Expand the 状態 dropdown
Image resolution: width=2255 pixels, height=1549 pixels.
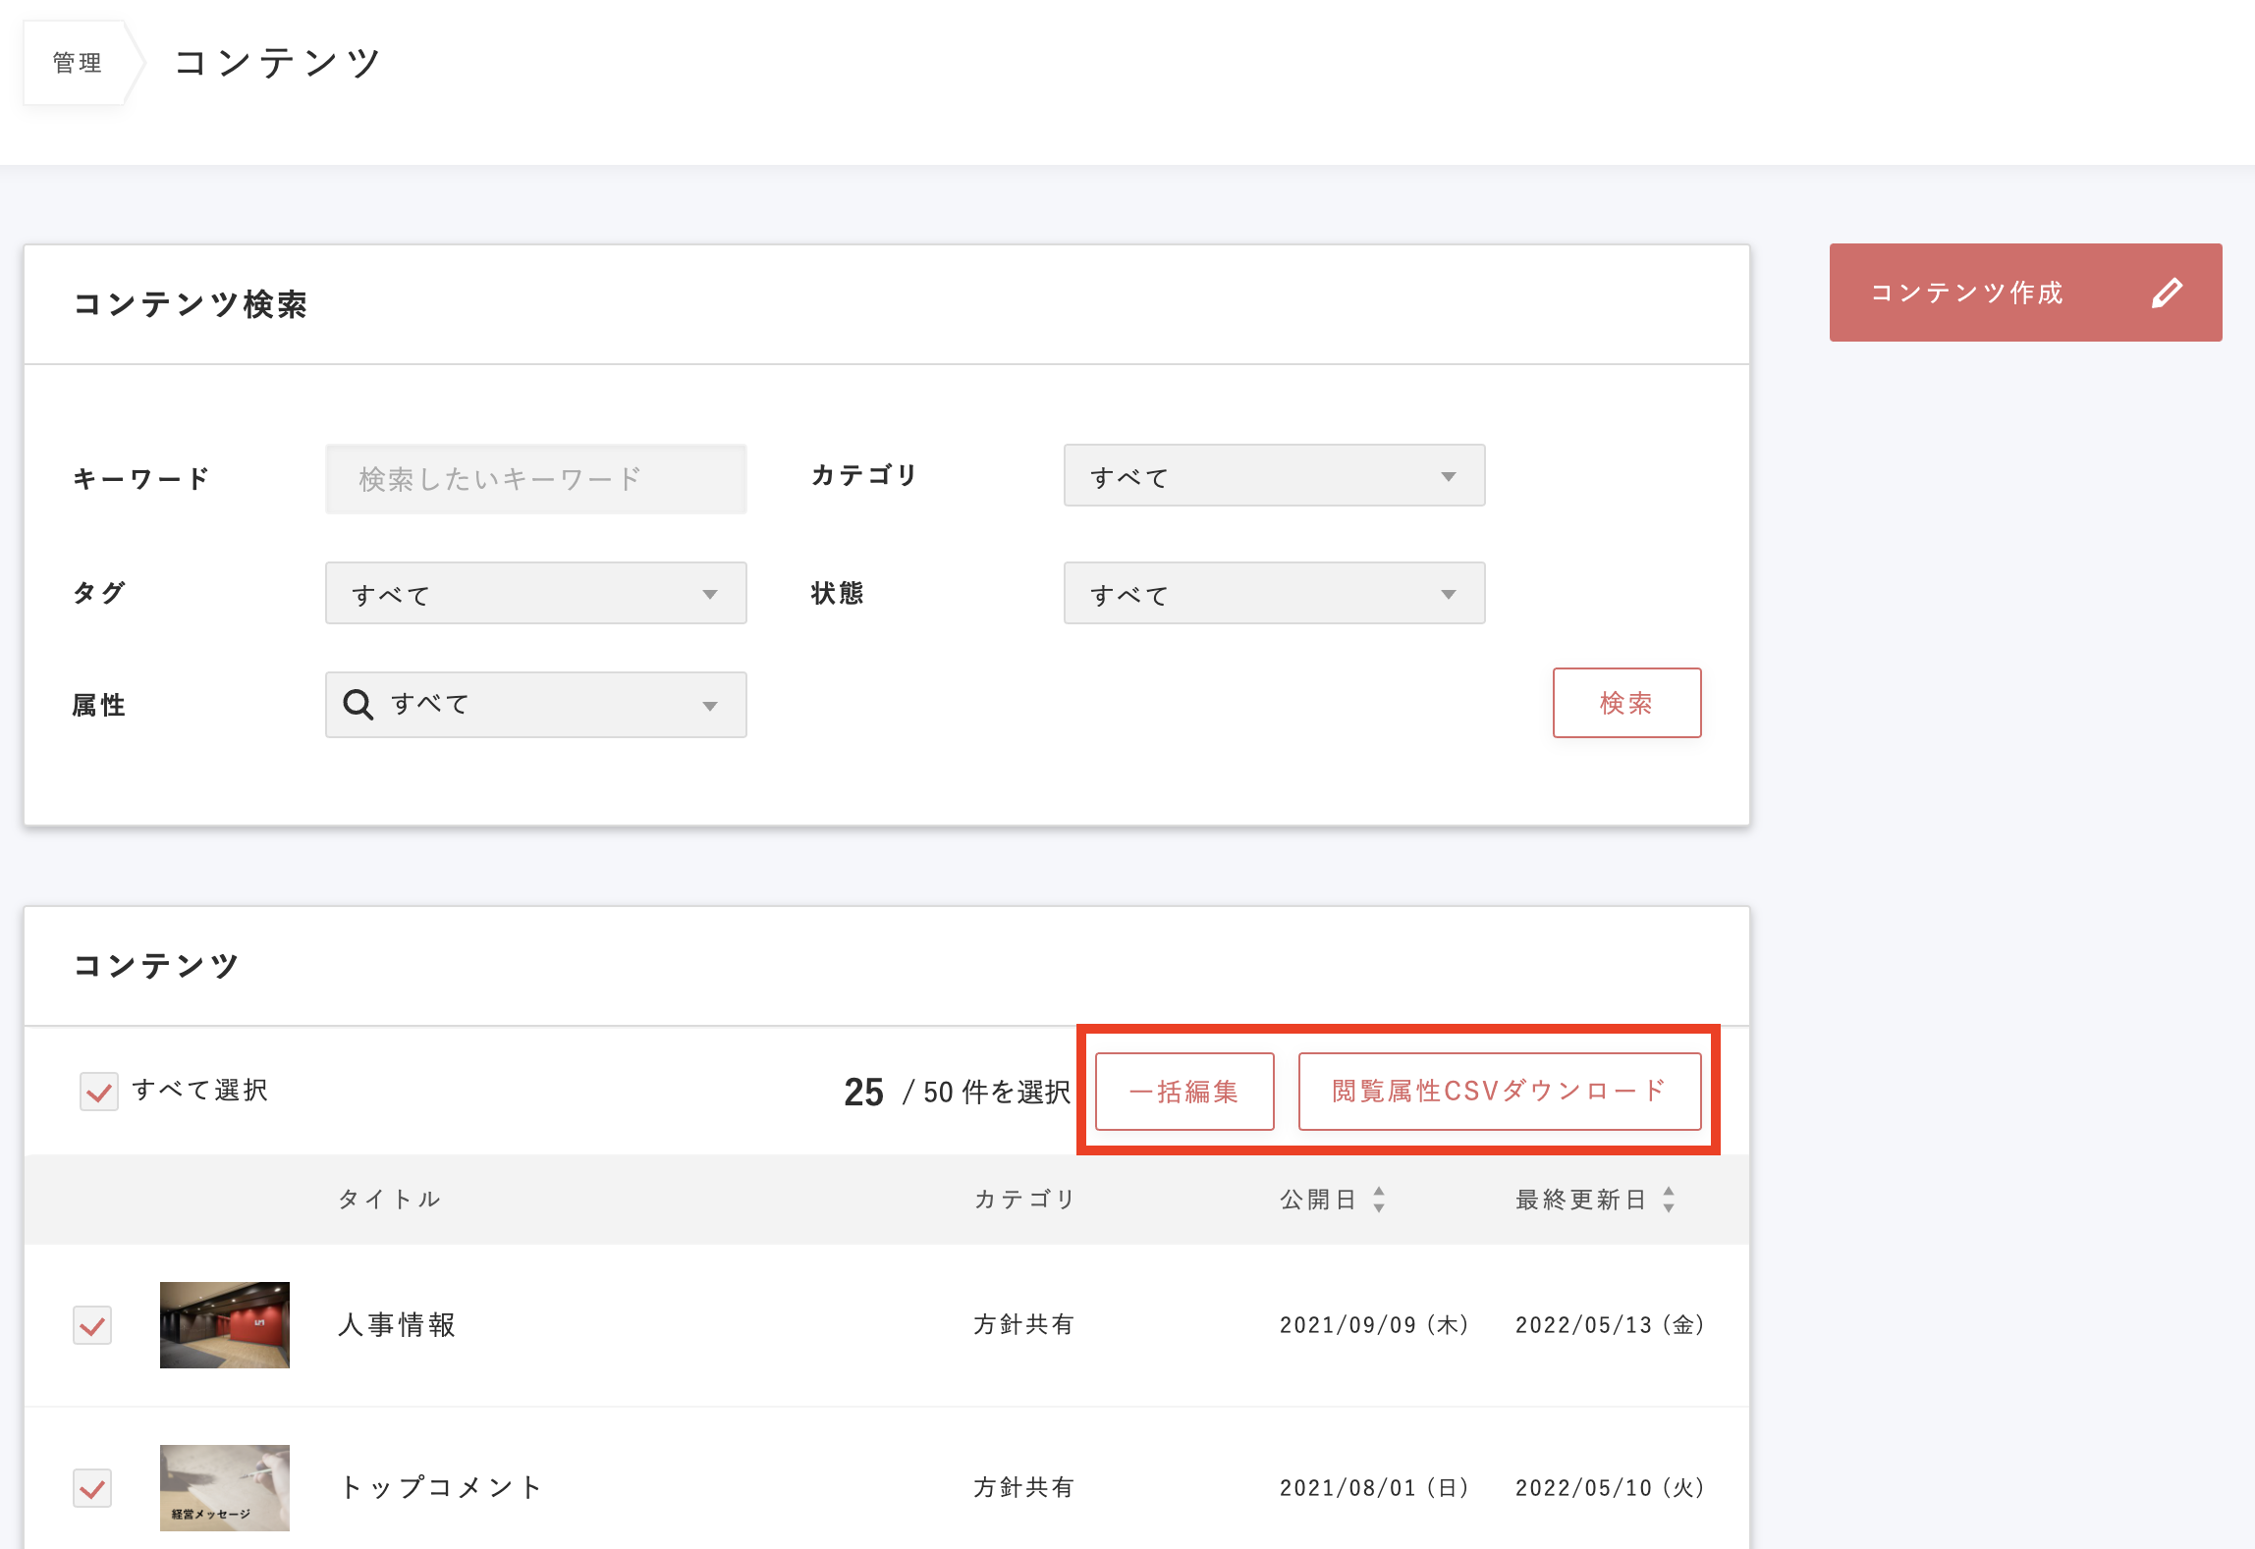click(x=1274, y=594)
